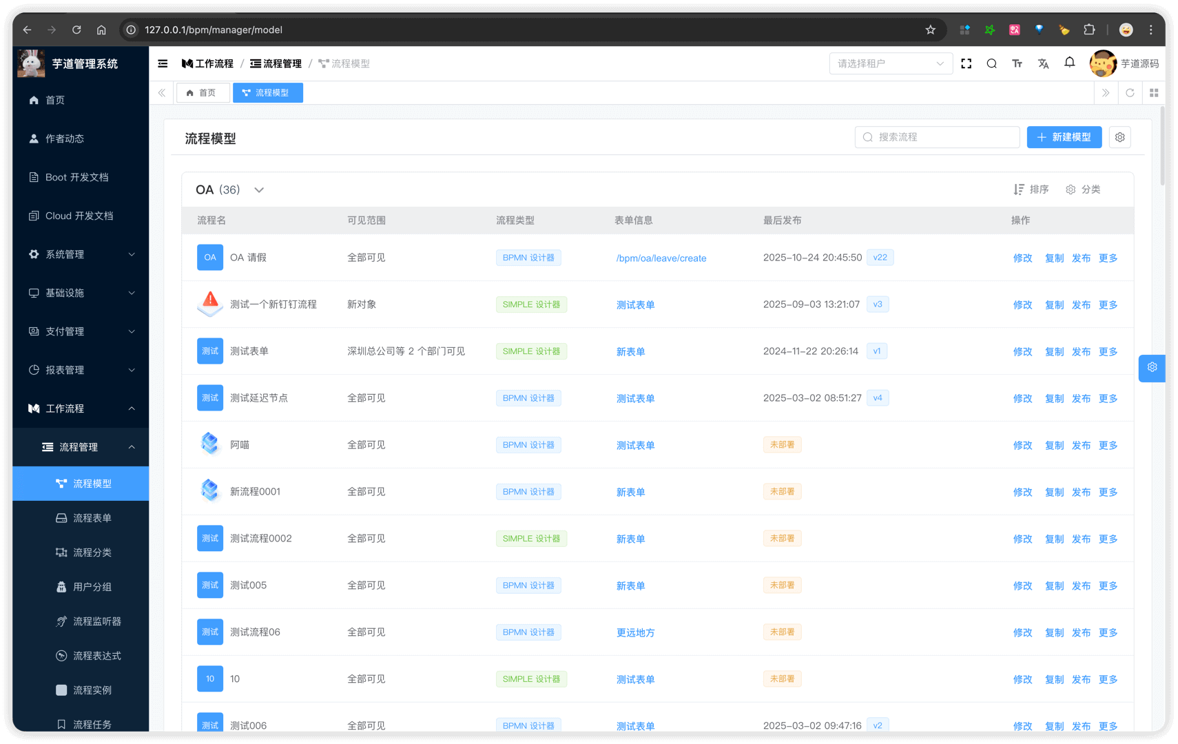Viewport: 1178px width, 744px height.
Task: Toggle fullscreen mode icon in header
Action: click(967, 63)
